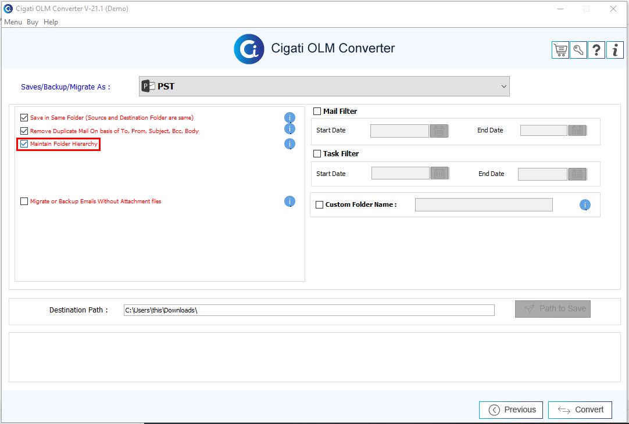Open Mail Filter Start Date calendar picker
Image resolution: width=629 pixels, height=424 pixels.
439,131
